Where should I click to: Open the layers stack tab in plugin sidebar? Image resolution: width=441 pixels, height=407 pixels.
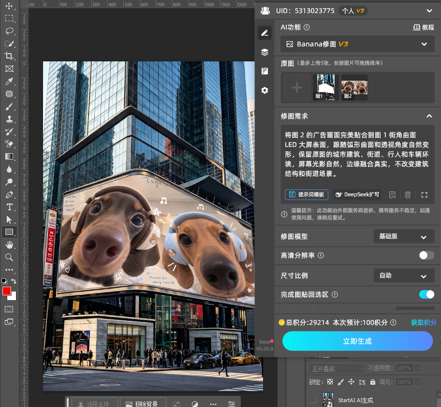265,52
